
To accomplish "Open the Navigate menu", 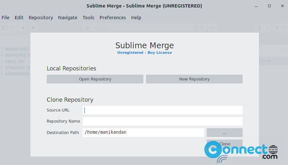I will click(x=68, y=18).
